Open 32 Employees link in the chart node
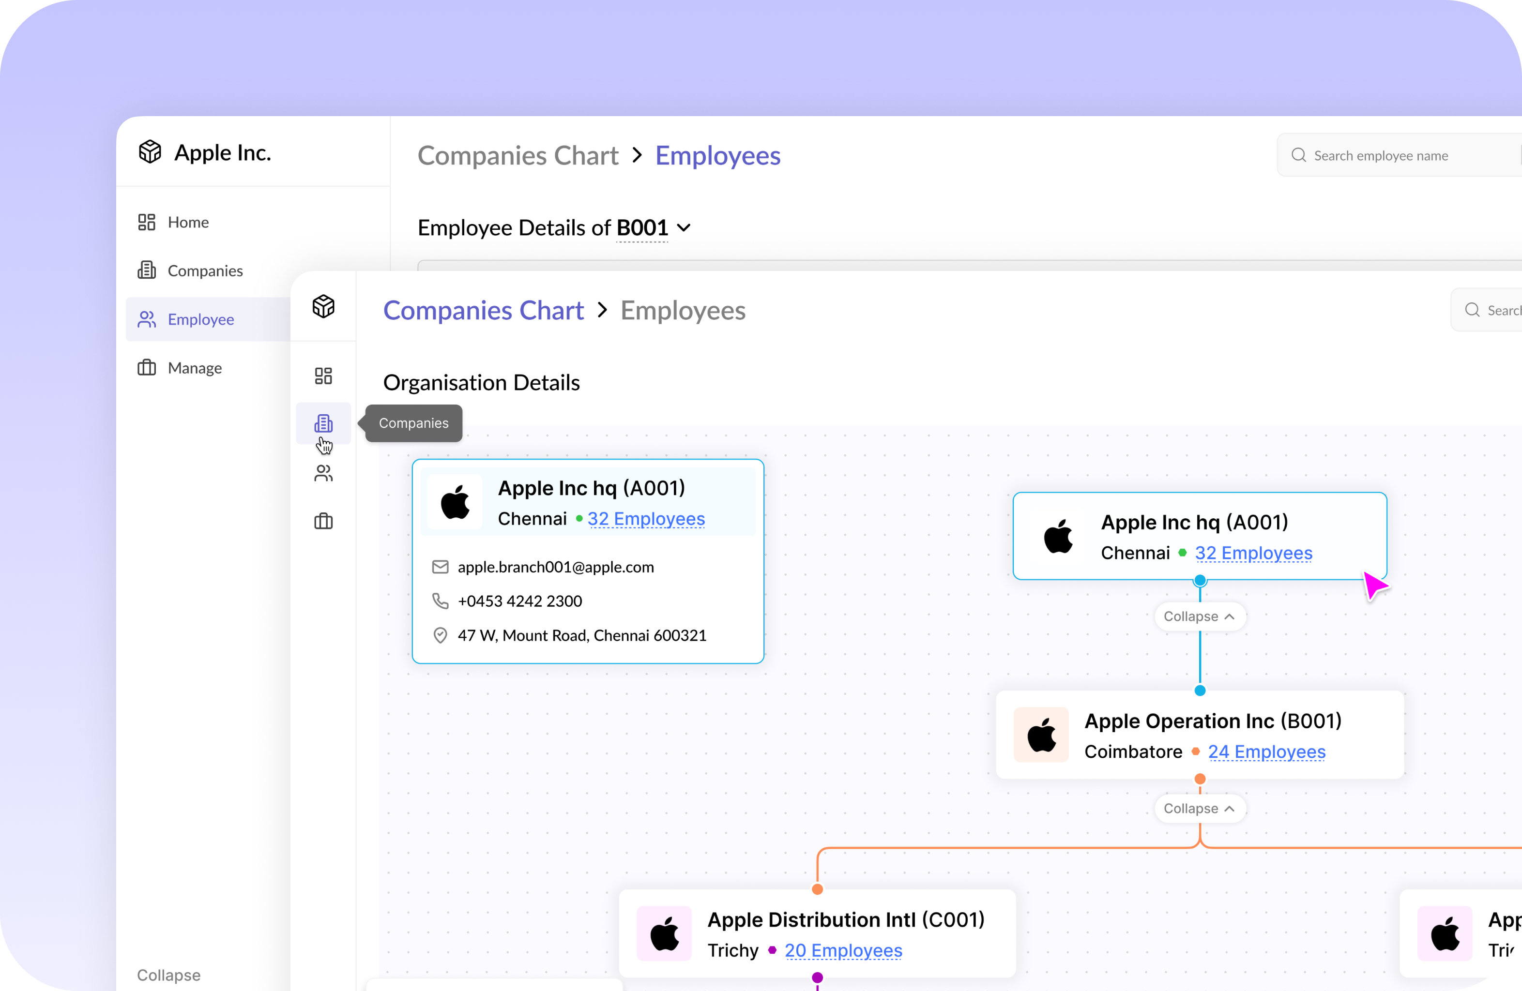The width and height of the screenshot is (1522, 991). [1253, 553]
